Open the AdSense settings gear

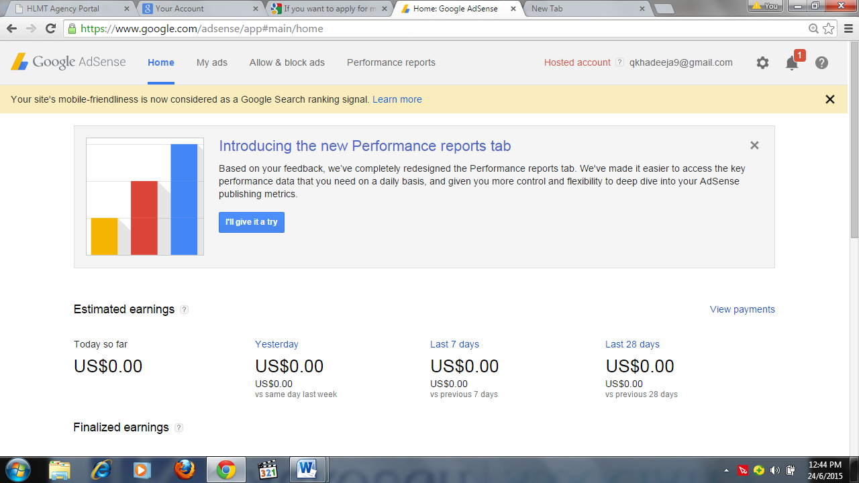[x=762, y=62]
